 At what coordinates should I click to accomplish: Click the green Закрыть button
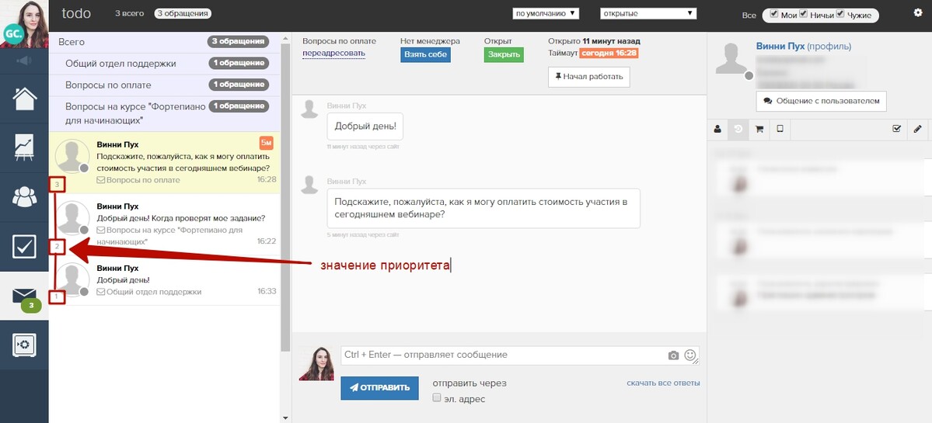(x=504, y=54)
